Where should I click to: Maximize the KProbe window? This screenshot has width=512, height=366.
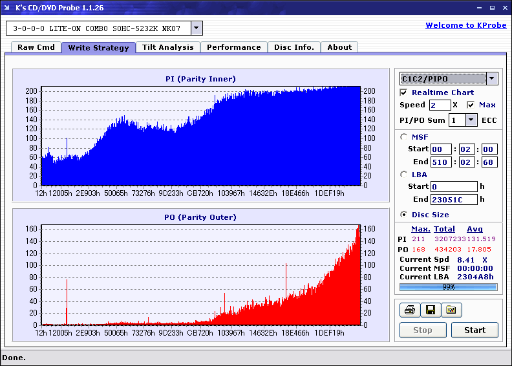tap(492, 8)
